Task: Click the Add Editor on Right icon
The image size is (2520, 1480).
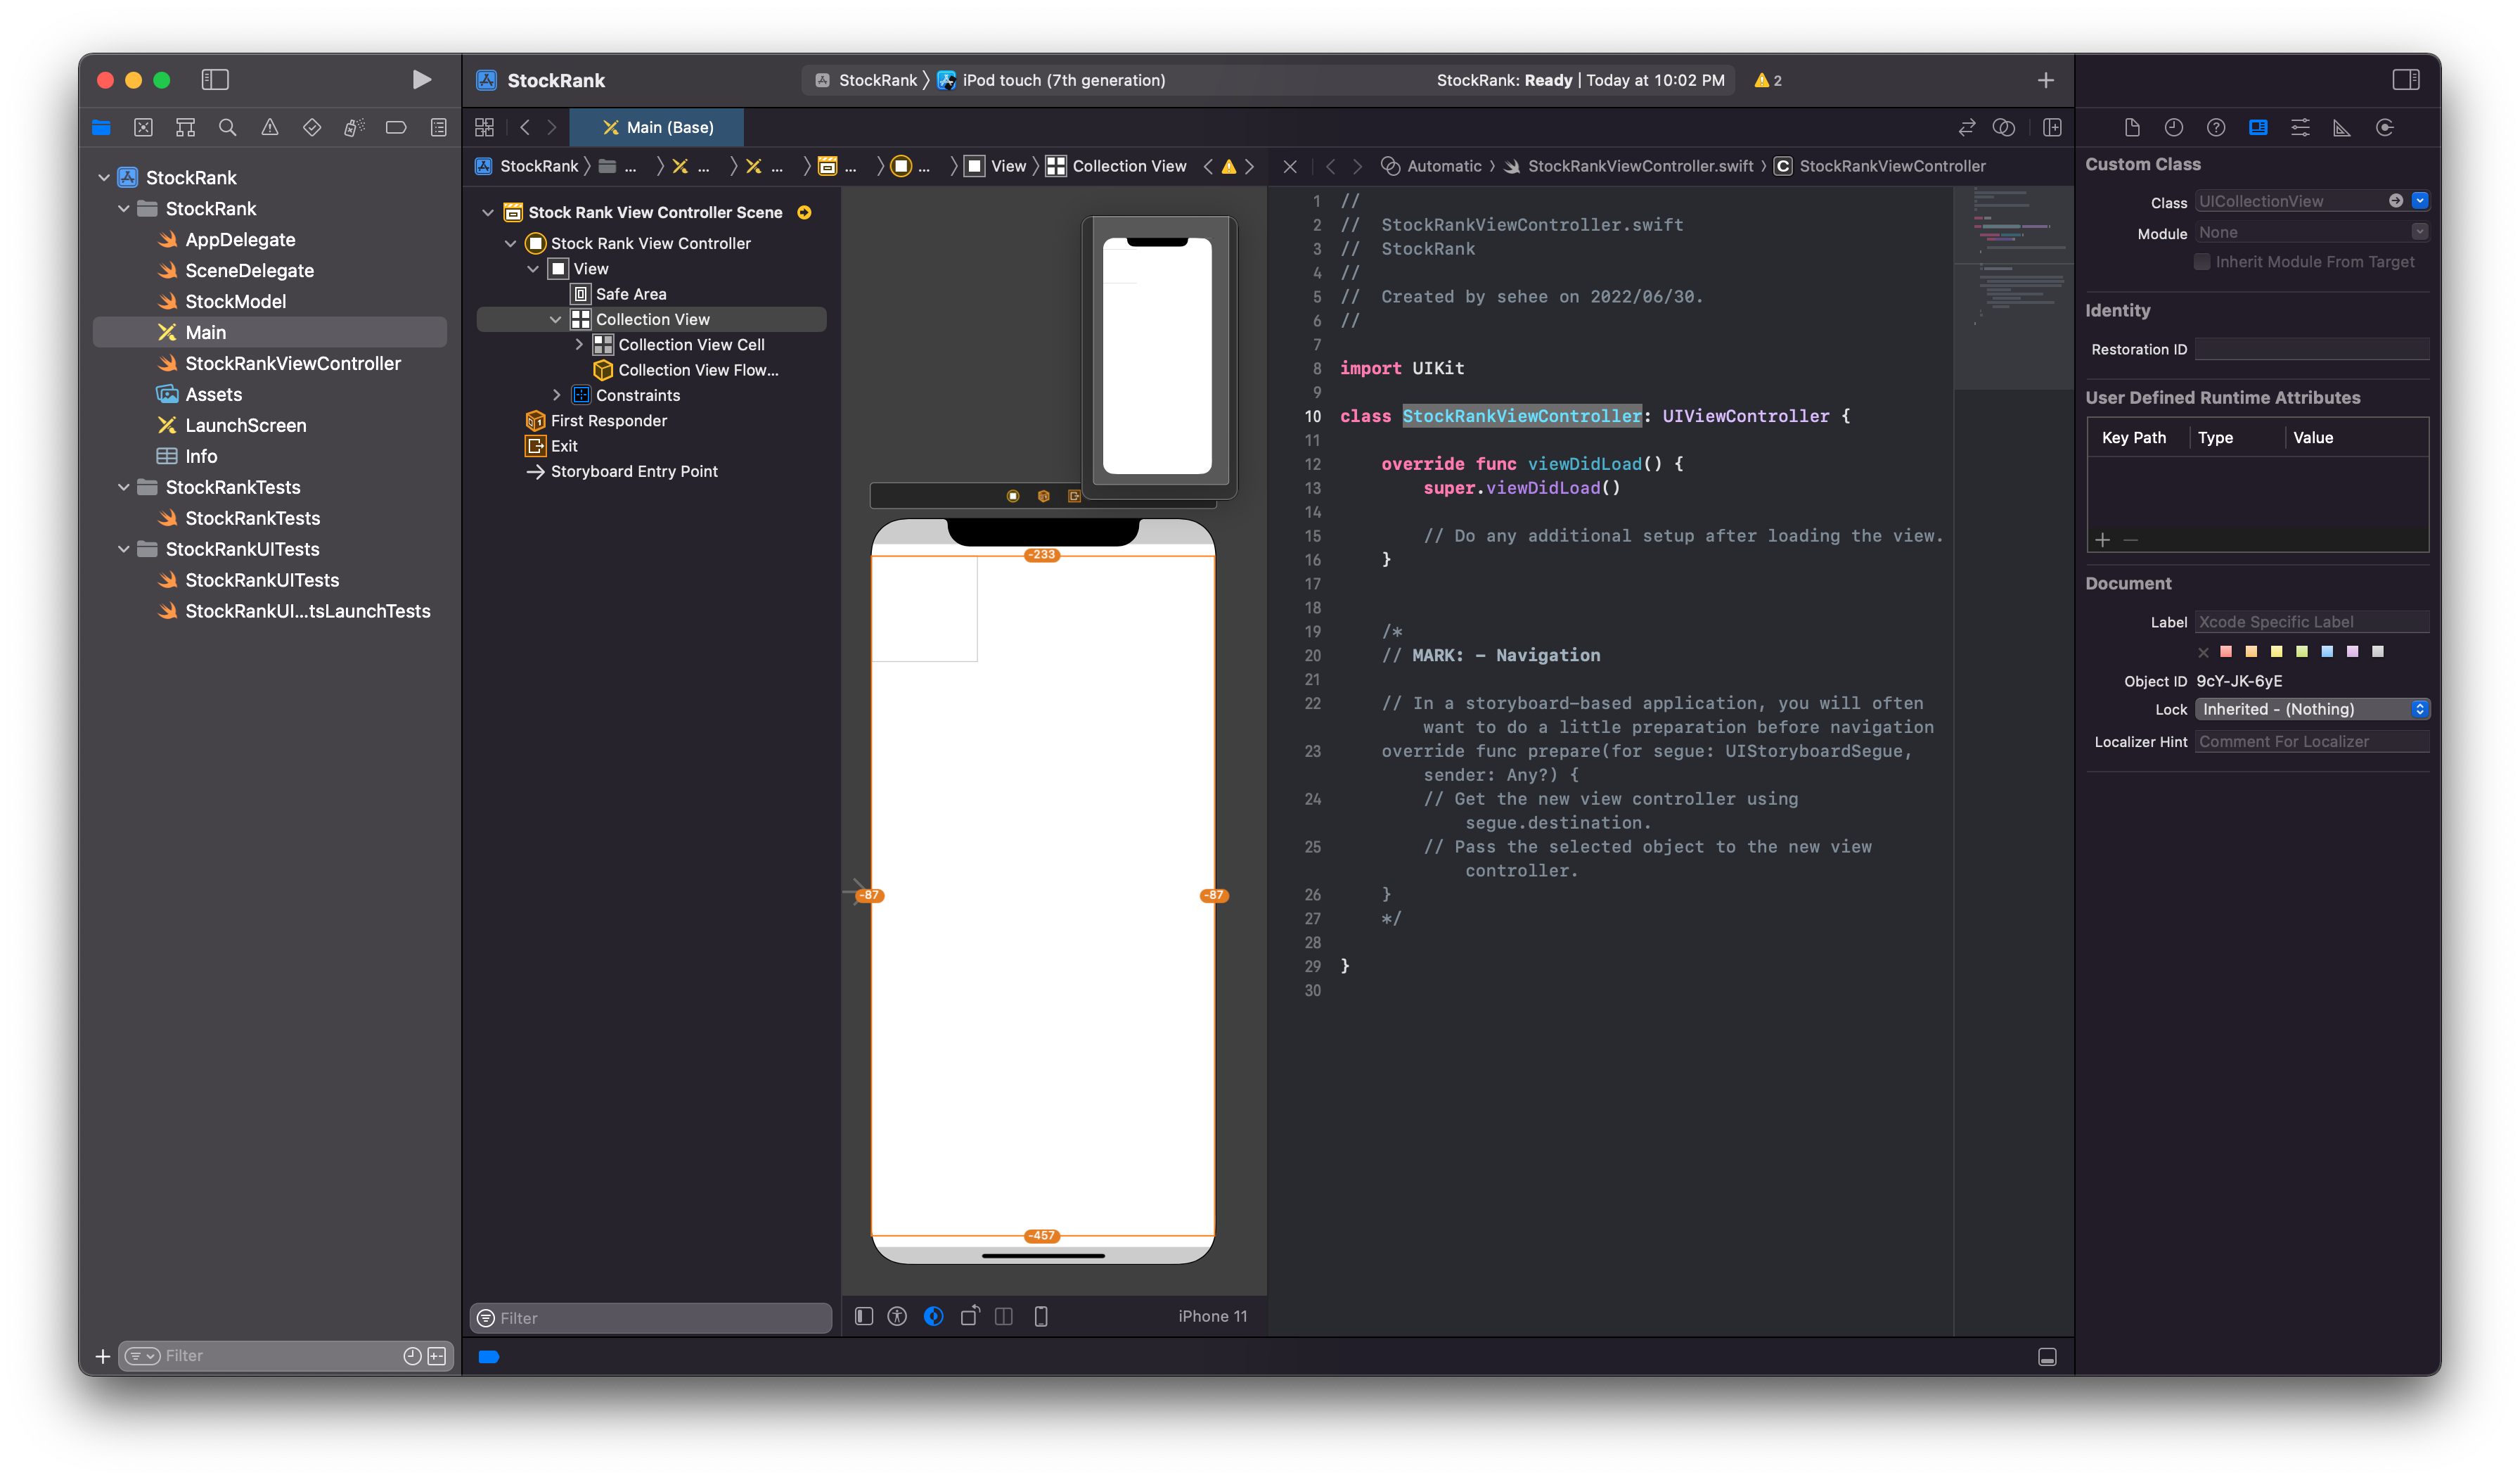Action: click(2052, 127)
